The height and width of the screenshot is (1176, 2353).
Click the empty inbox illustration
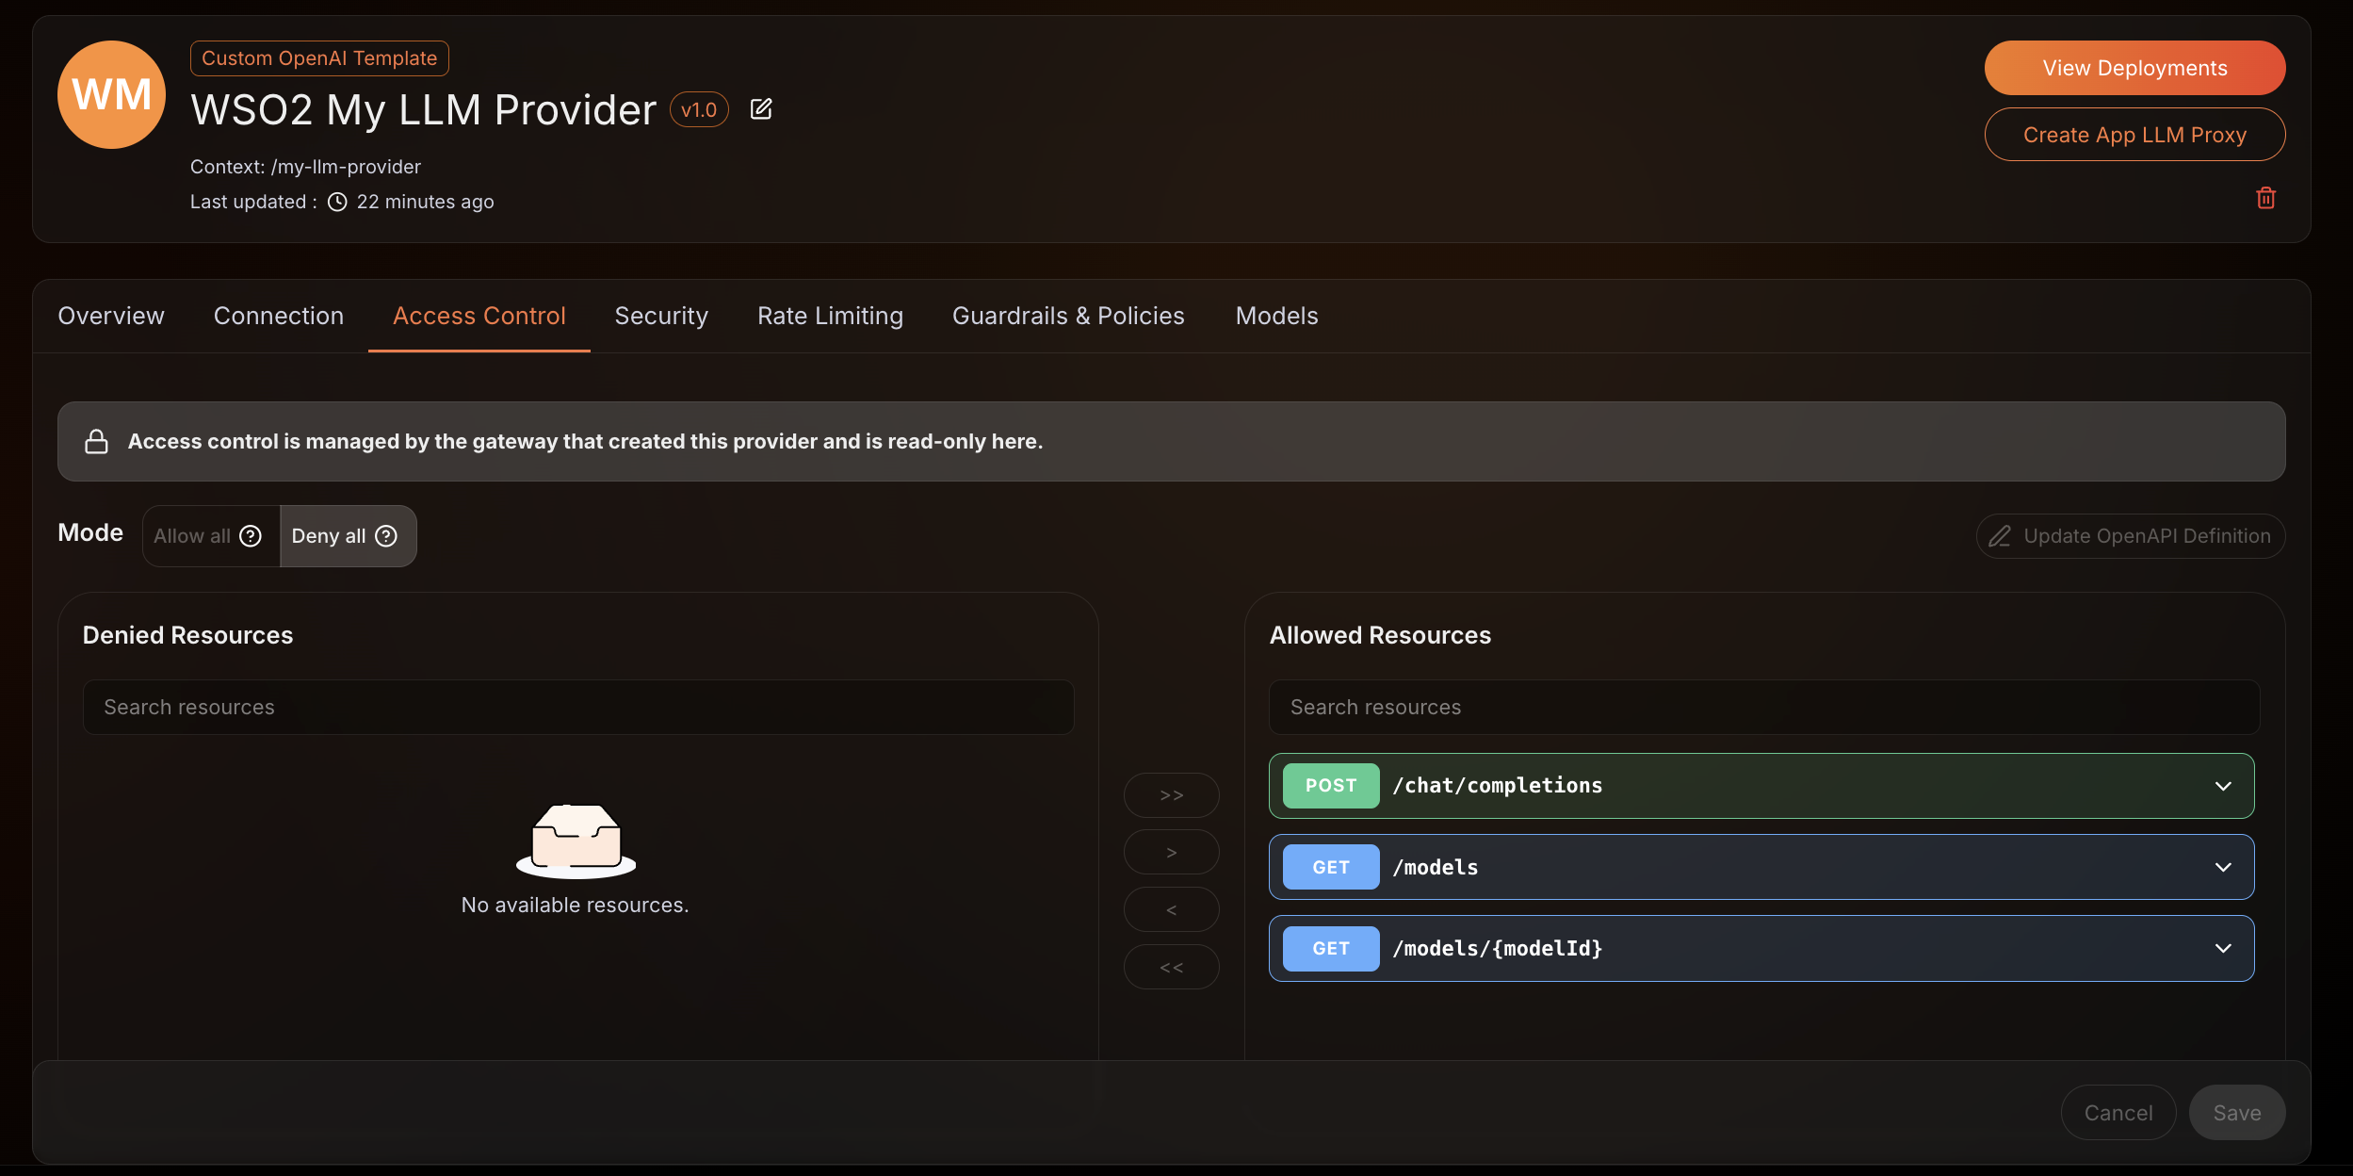[576, 840]
